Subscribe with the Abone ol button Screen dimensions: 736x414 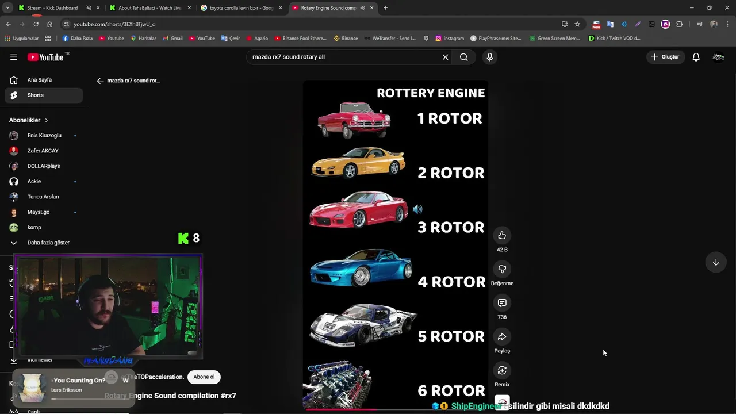pos(204,377)
